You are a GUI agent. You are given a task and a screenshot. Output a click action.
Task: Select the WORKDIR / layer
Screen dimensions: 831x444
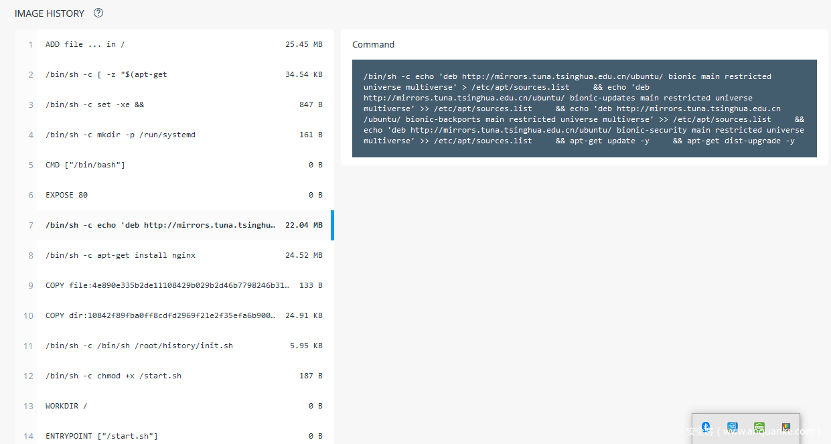pos(174,406)
